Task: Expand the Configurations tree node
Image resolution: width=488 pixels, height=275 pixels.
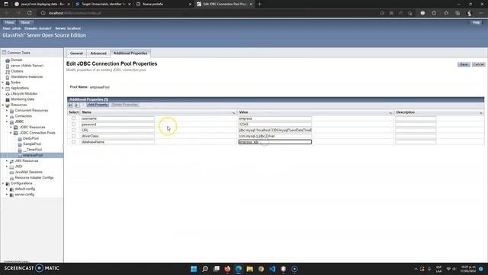Action: click(x=3, y=183)
